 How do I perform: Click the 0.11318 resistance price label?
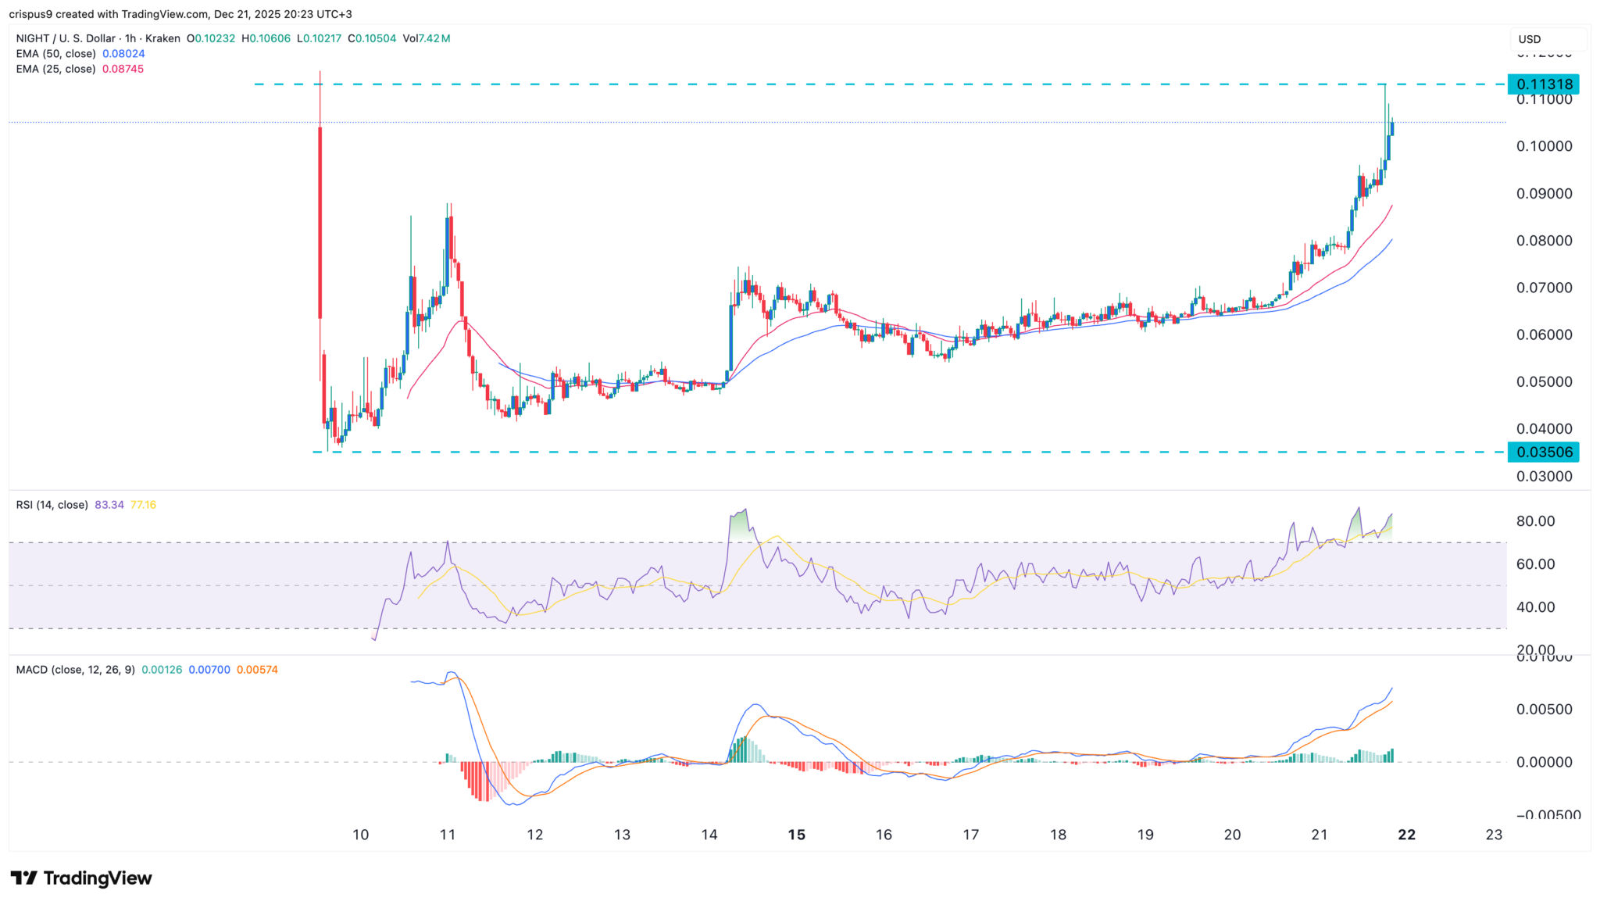(1543, 84)
